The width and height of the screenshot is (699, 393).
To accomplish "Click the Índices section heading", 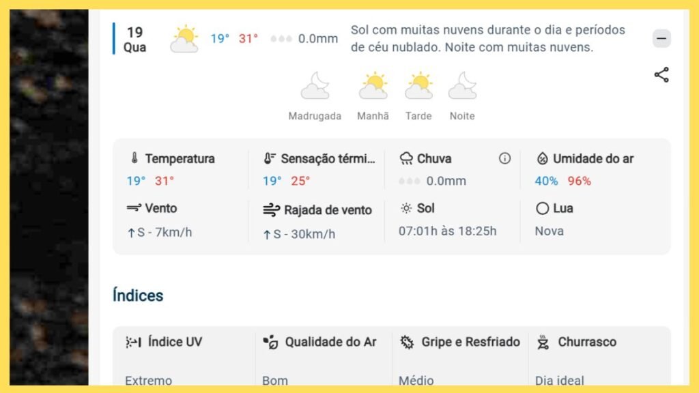I will point(138,295).
